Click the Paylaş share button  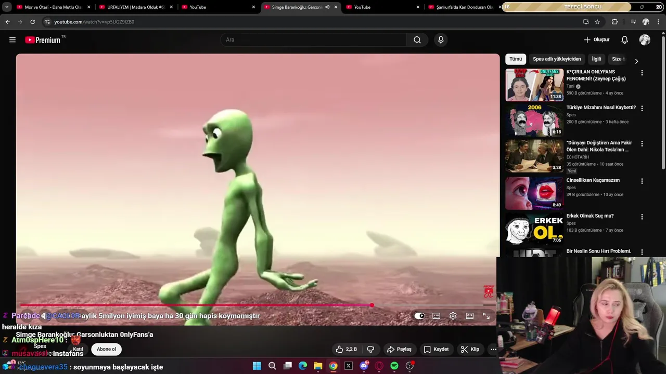pyautogui.click(x=399, y=349)
